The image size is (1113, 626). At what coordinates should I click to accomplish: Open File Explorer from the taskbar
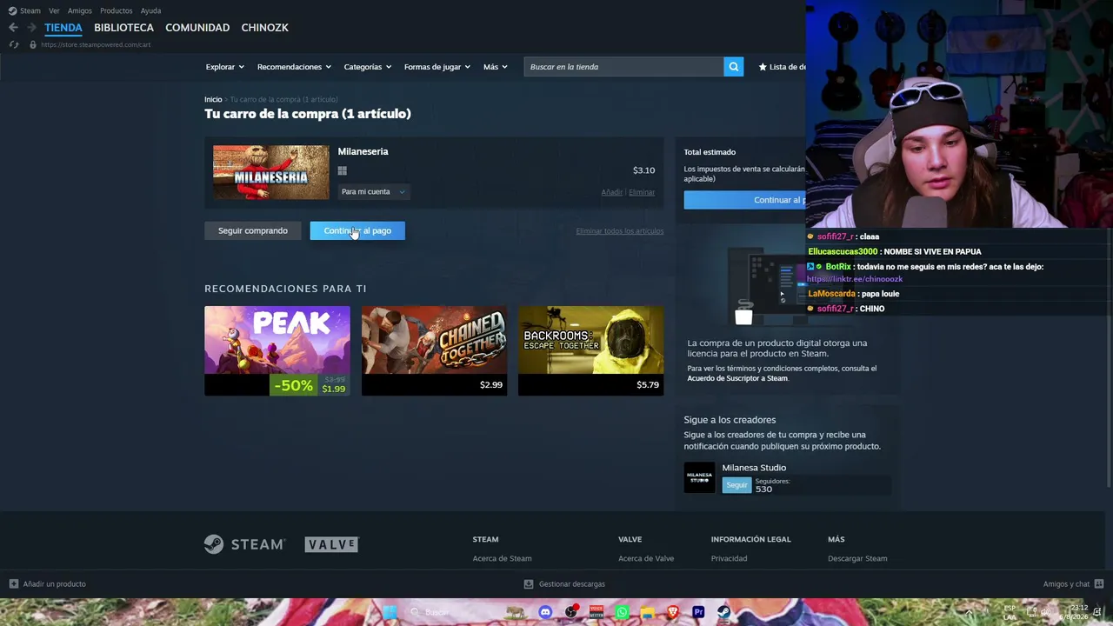coord(647,612)
